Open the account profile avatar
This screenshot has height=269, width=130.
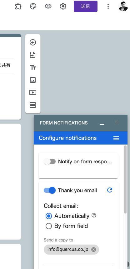click(123, 6)
